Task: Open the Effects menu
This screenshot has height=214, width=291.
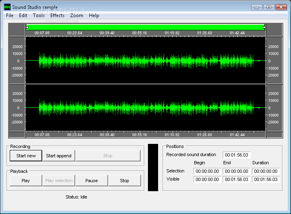Action: (x=57, y=15)
